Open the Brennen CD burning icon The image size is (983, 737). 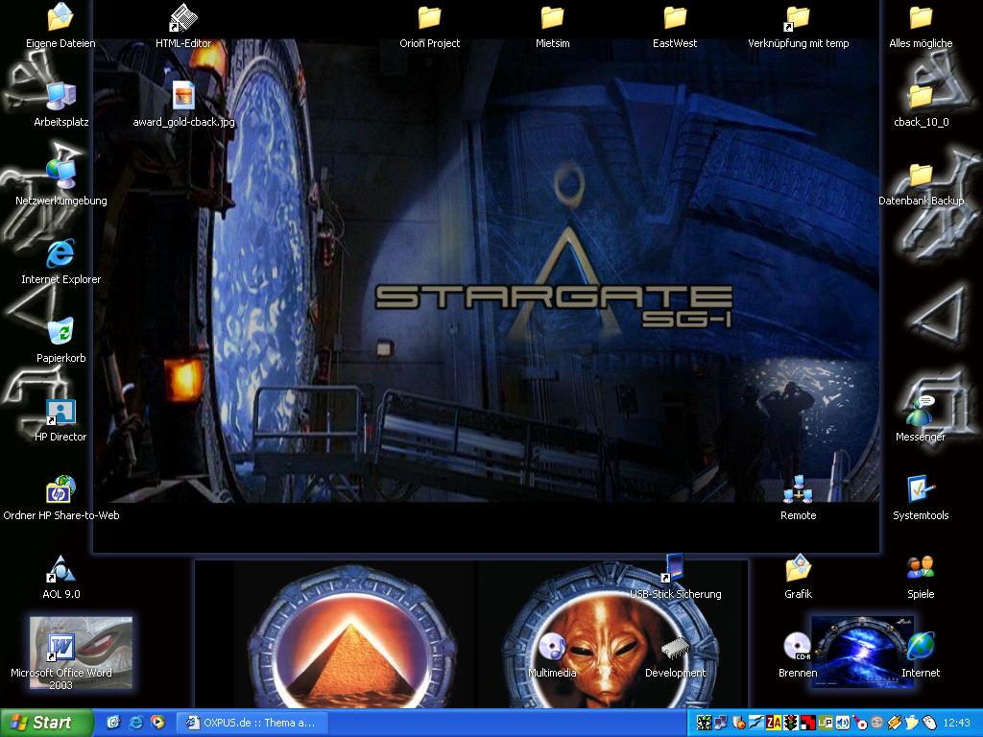pyautogui.click(x=798, y=648)
